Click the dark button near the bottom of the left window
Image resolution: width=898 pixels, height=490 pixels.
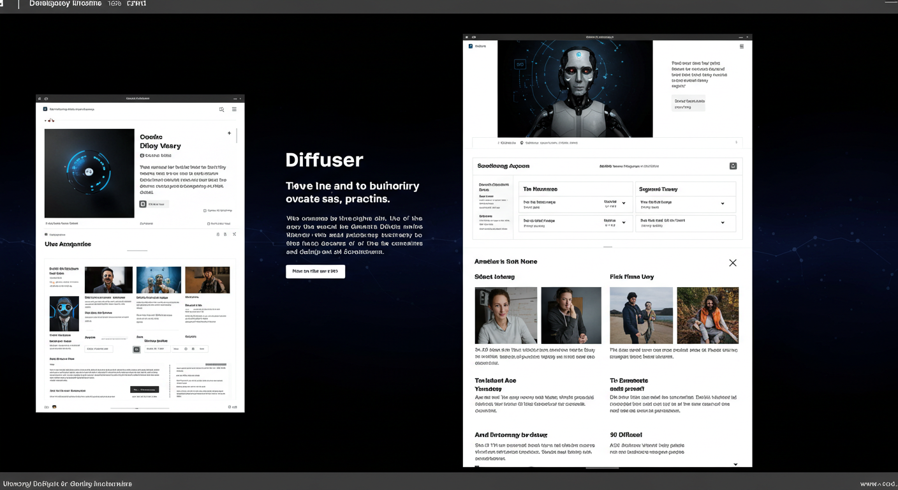pyautogui.click(x=144, y=389)
